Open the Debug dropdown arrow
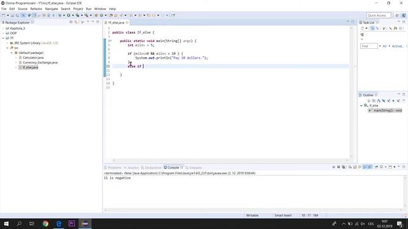 (64, 15)
